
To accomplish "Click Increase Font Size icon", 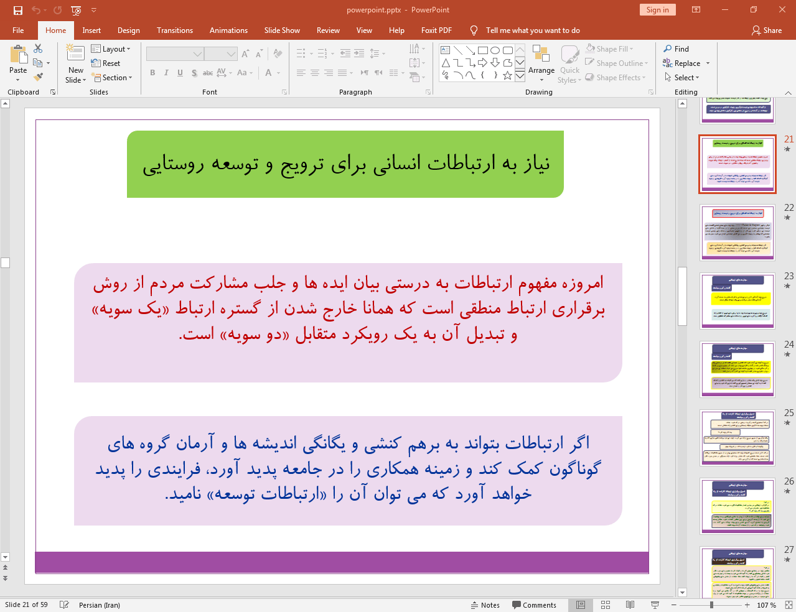I will [245, 54].
